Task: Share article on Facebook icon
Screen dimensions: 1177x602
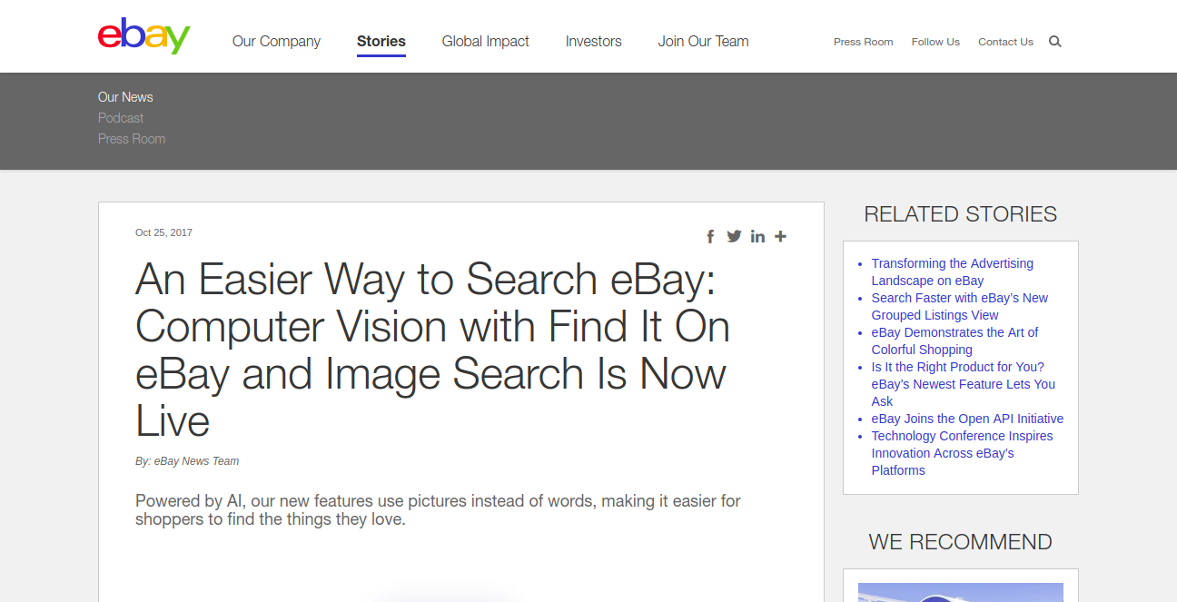Action: tap(710, 237)
